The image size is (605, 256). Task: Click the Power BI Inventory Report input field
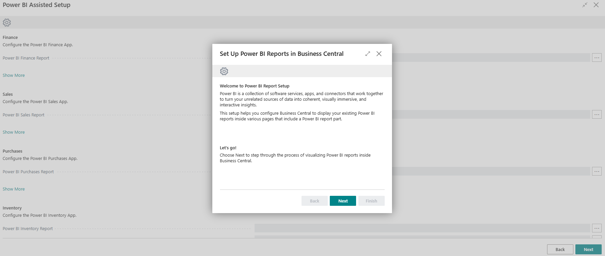[x=422, y=228]
